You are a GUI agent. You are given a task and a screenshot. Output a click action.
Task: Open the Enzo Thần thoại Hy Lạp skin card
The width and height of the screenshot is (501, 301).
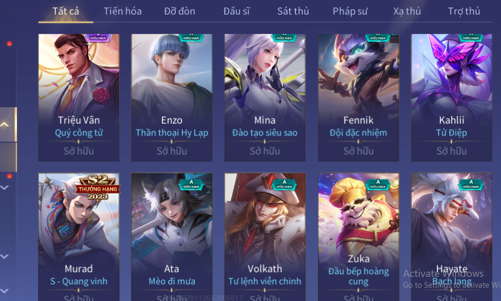point(172,97)
